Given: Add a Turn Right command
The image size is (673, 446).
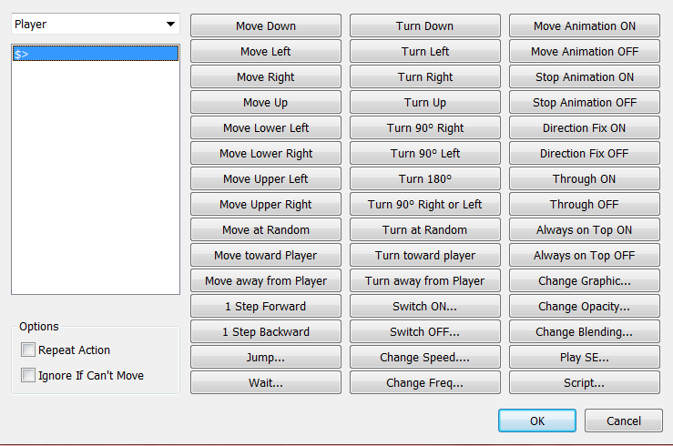Looking at the screenshot, I should (425, 76).
